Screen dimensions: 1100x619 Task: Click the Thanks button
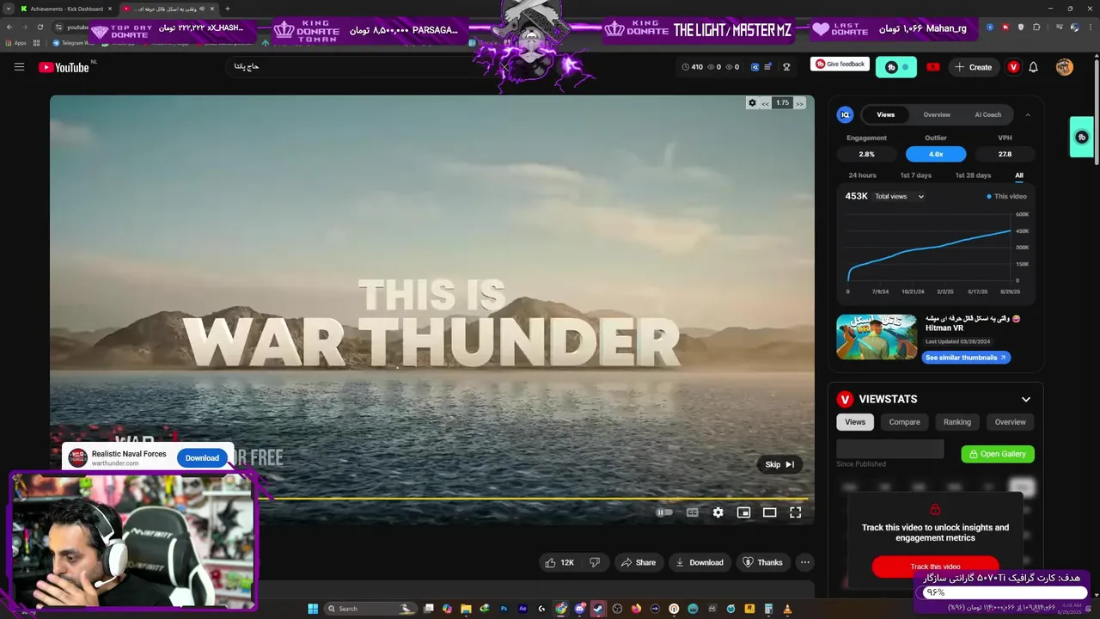point(762,562)
